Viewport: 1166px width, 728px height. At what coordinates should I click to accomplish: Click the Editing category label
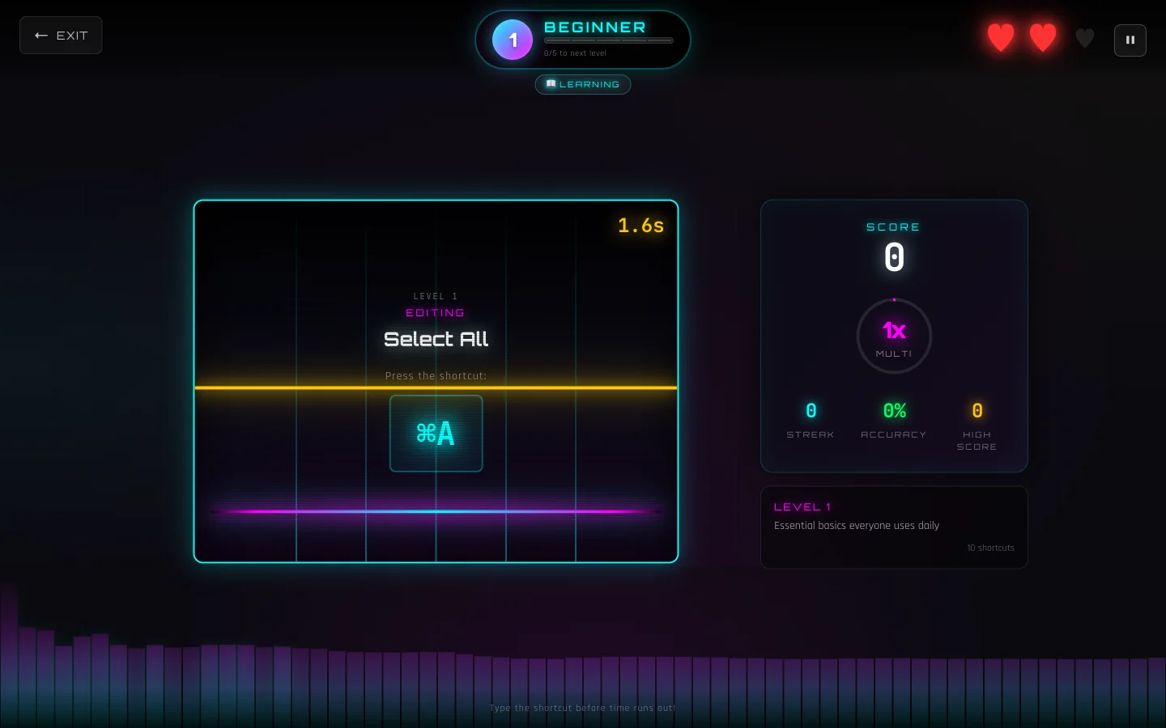click(435, 313)
